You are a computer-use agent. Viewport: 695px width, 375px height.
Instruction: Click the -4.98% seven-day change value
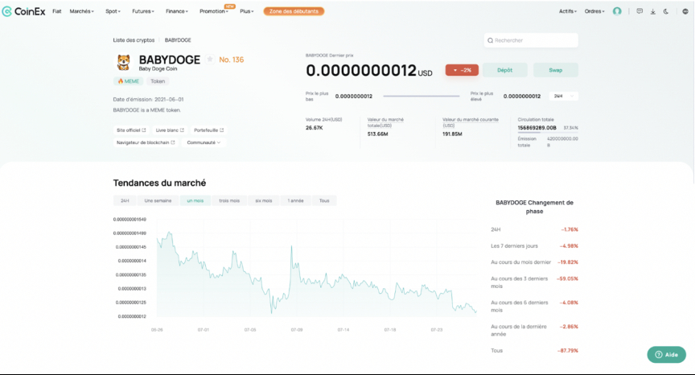tap(570, 246)
